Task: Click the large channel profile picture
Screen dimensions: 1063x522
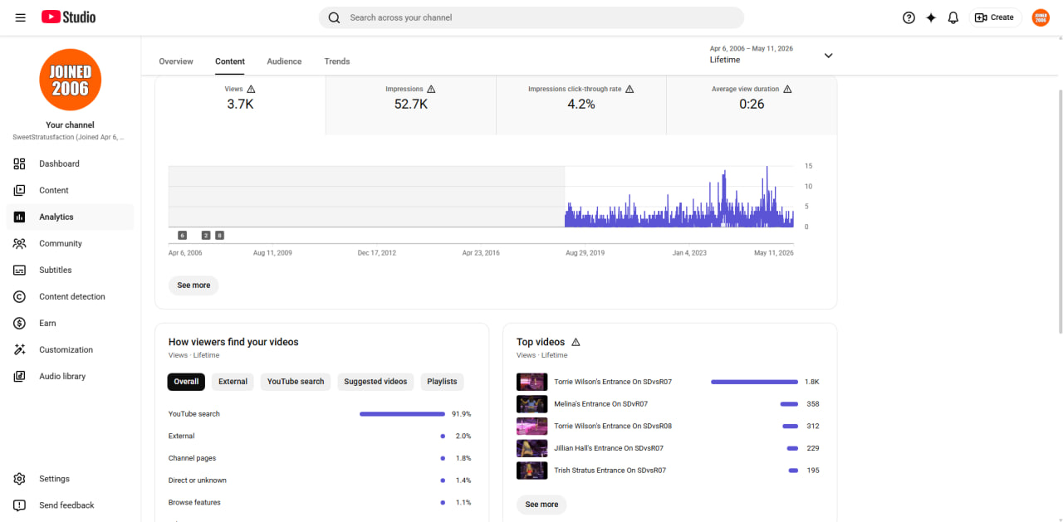Action: pyautogui.click(x=70, y=80)
